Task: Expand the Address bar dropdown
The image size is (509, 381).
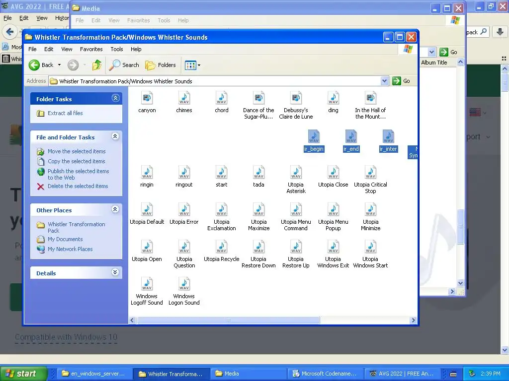Action: 384,81
